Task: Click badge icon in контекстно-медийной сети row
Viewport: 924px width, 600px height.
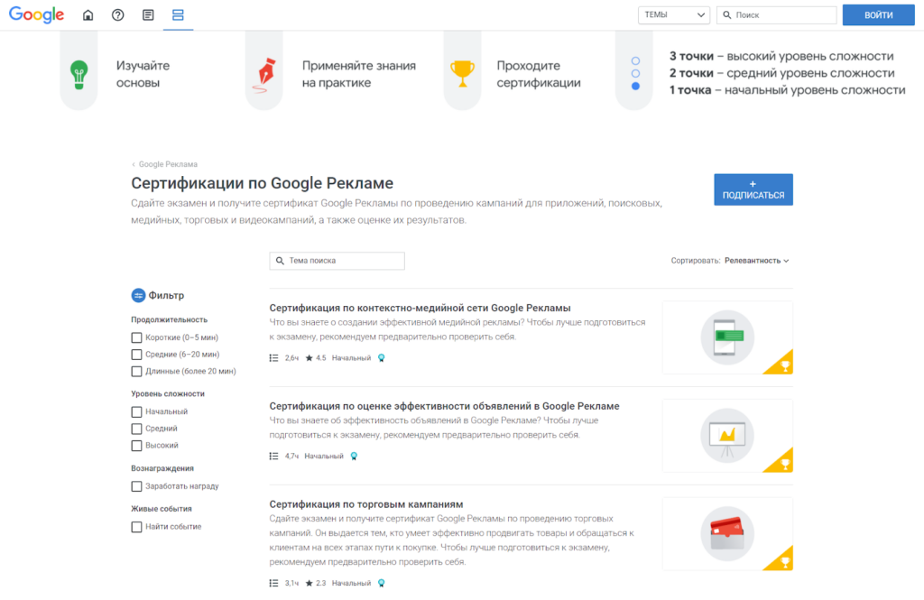Action: click(x=382, y=358)
